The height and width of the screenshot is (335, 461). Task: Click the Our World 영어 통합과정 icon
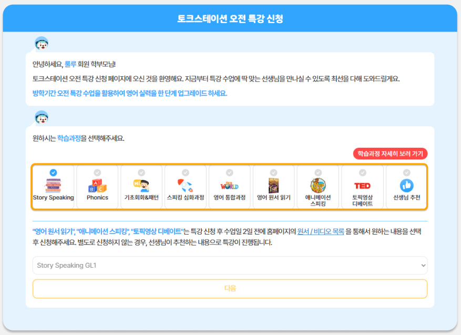coord(229,186)
